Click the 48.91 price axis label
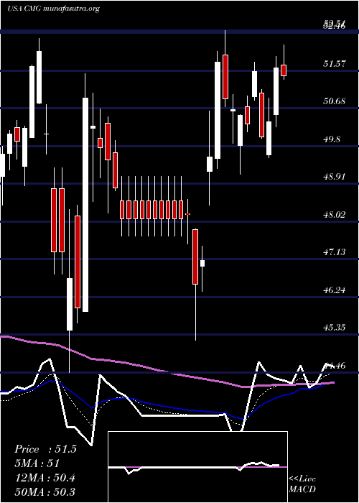 coord(334,177)
